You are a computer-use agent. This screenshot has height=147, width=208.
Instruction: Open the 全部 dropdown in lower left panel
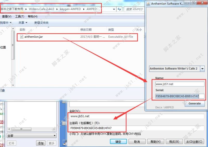click(x=32, y=136)
